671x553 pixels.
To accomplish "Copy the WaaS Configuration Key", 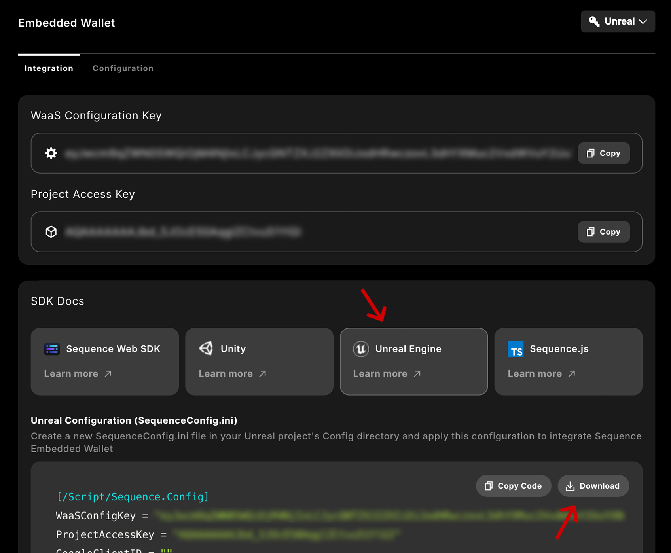I will coord(604,153).
